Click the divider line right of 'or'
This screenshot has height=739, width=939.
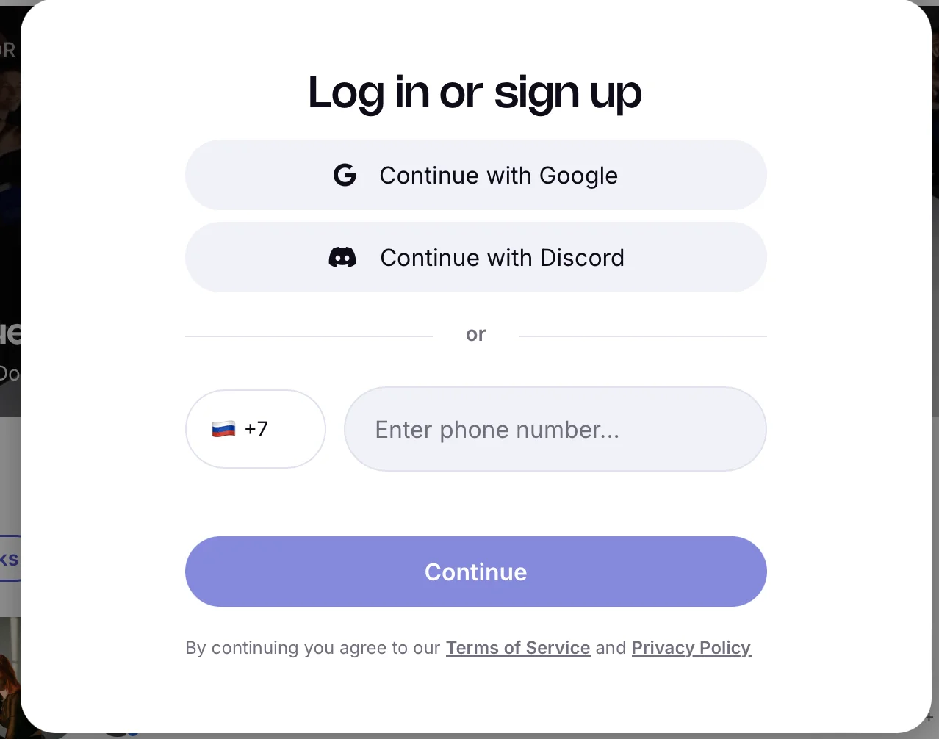coord(642,336)
